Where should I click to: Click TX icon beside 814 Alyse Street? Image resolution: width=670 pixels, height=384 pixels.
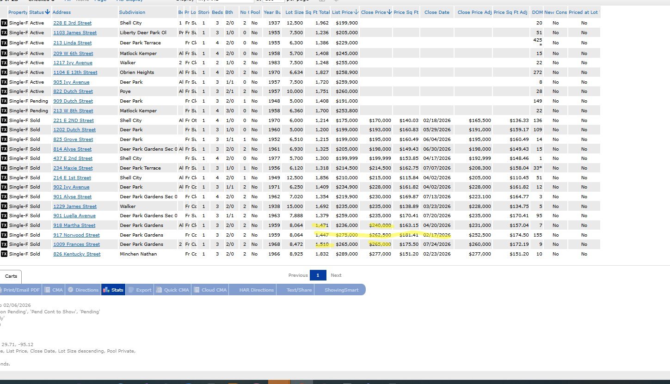[x=4, y=149]
